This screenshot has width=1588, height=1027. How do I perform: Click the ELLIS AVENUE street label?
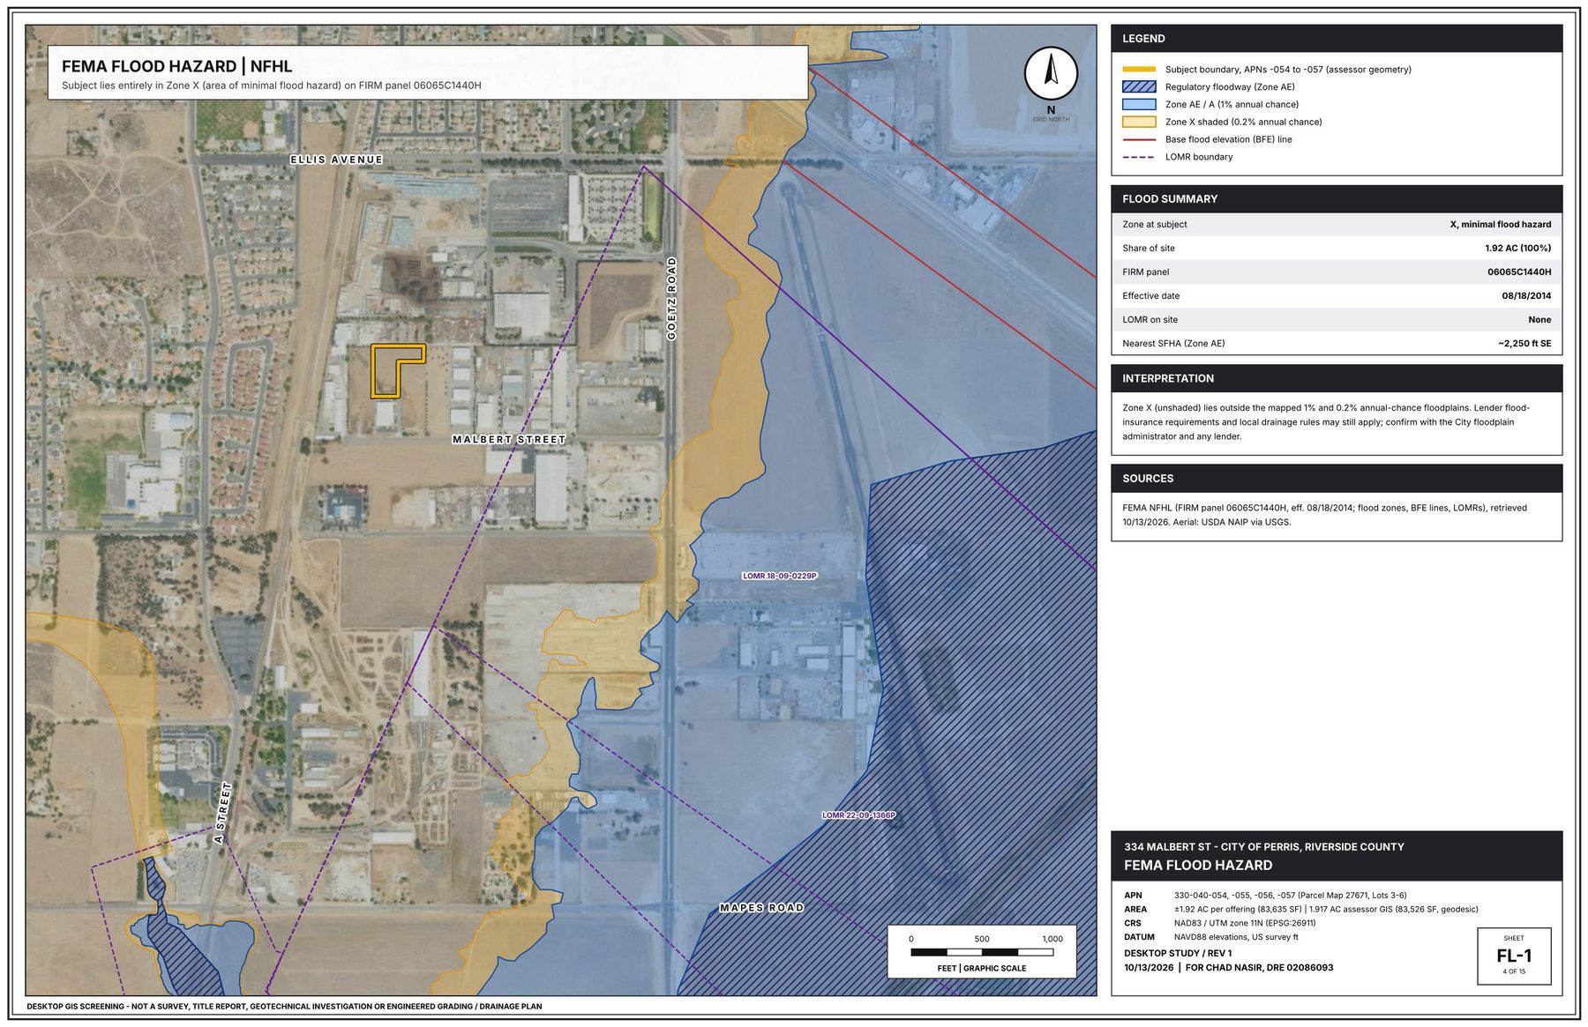pos(337,160)
